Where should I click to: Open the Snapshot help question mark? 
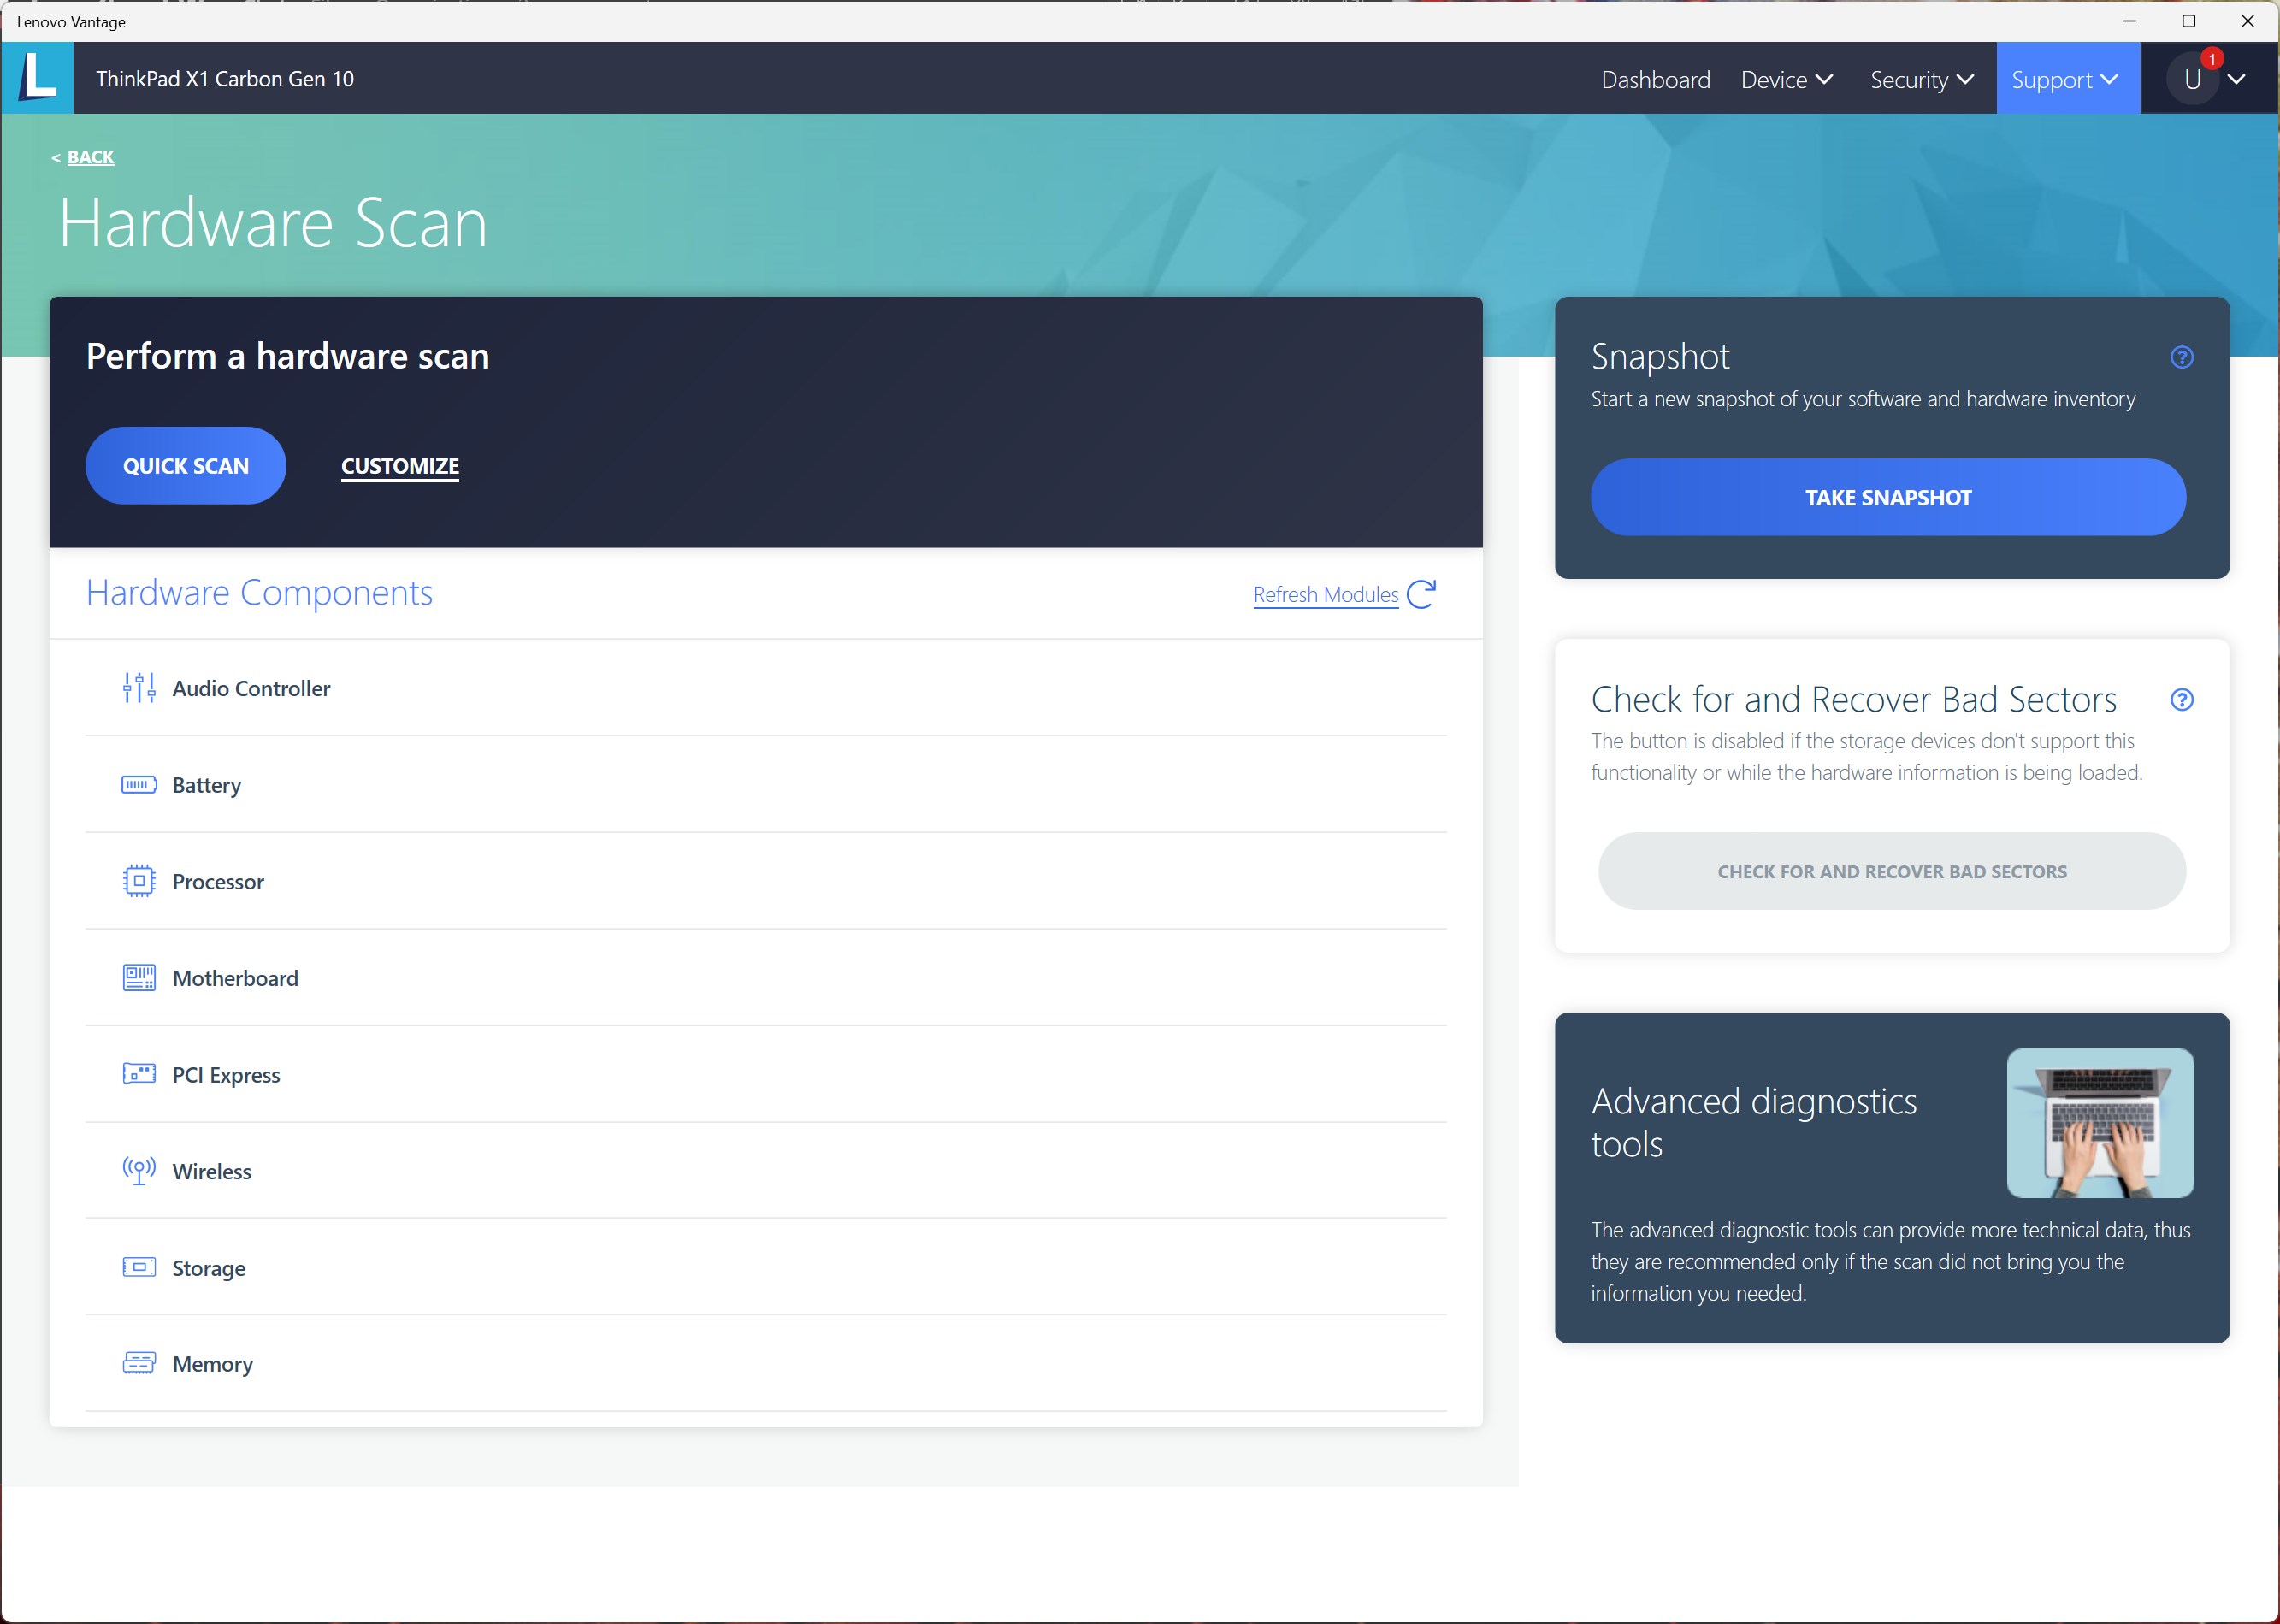(x=2181, y=357)
